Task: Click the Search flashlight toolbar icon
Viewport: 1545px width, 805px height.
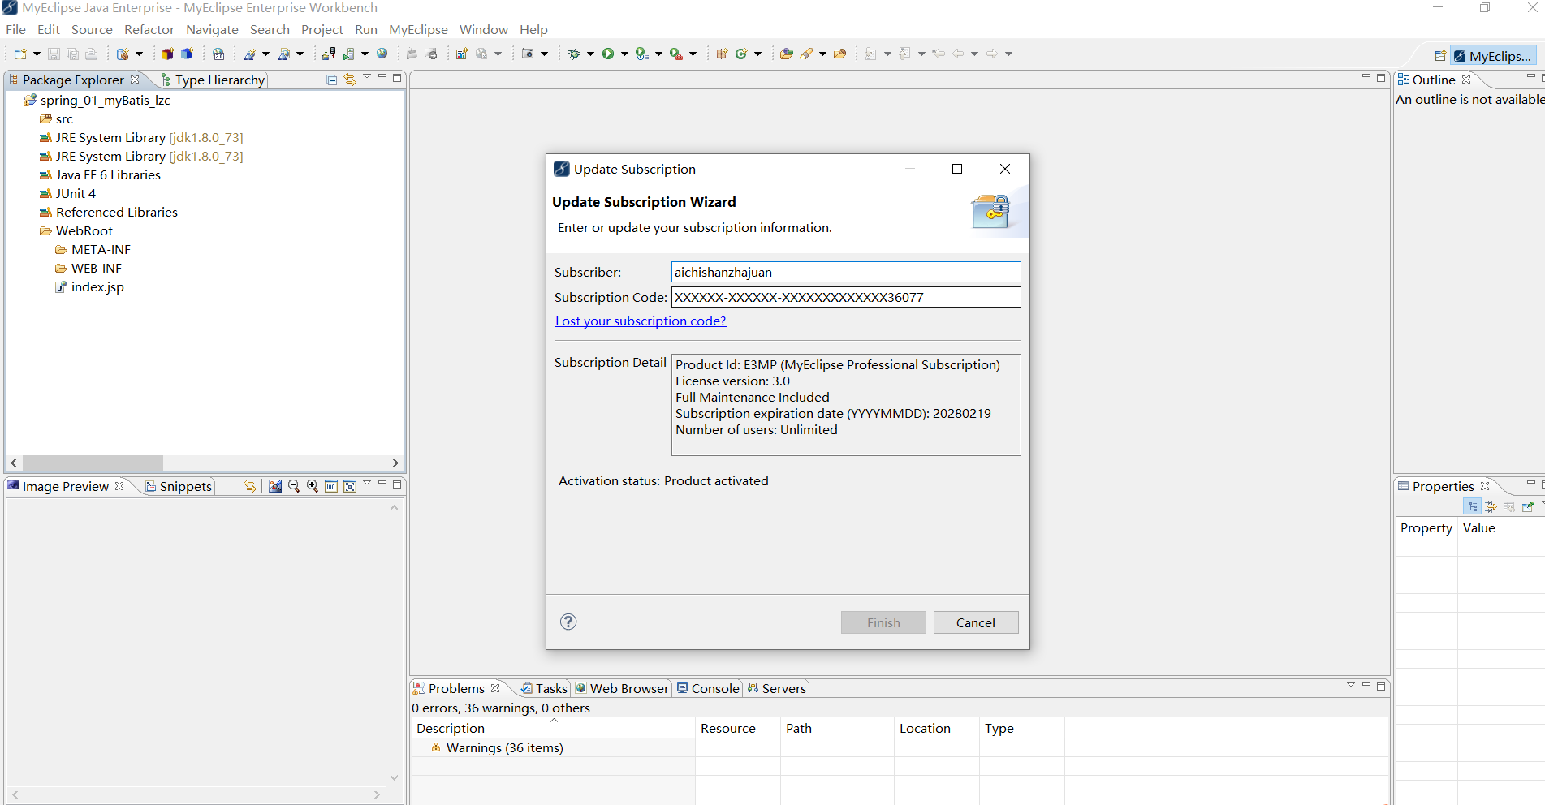Action: [x=806, y=54]
